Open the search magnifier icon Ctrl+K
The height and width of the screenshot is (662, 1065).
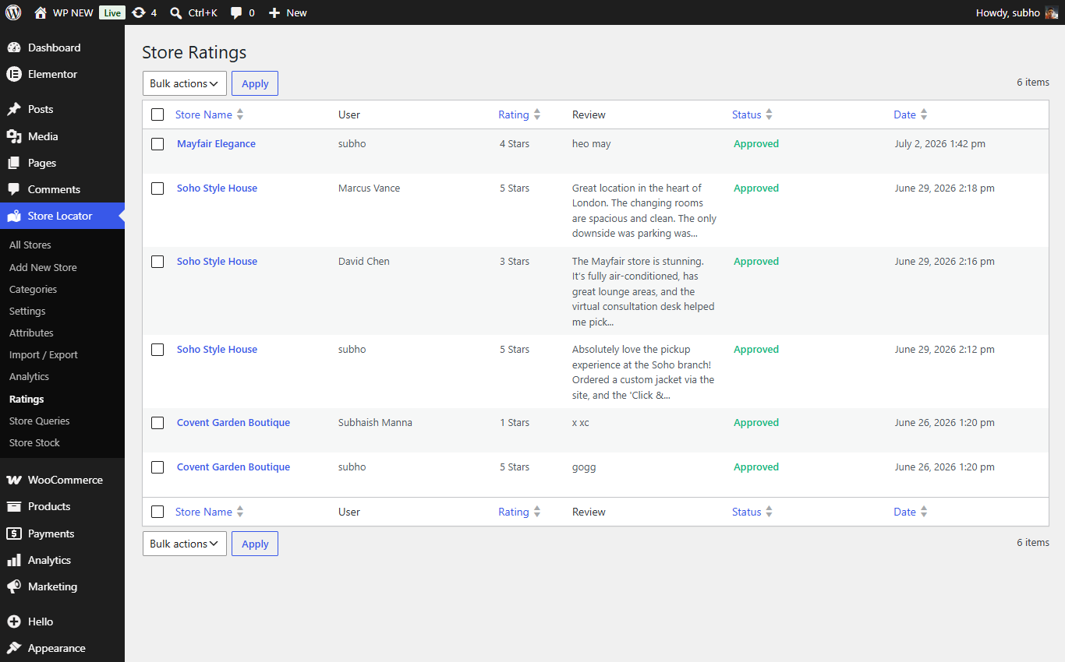pyautogui.click(x=176, y=12)
